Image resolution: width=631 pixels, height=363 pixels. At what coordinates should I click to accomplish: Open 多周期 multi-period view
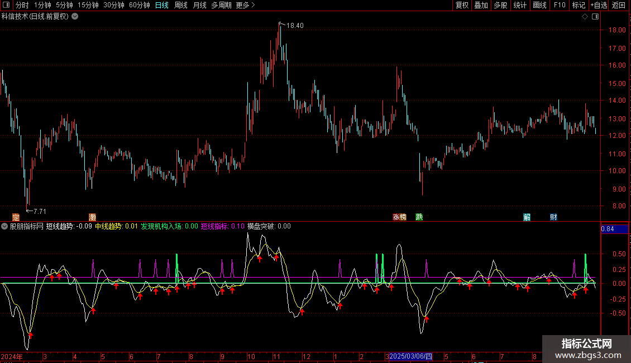(221, 5)
